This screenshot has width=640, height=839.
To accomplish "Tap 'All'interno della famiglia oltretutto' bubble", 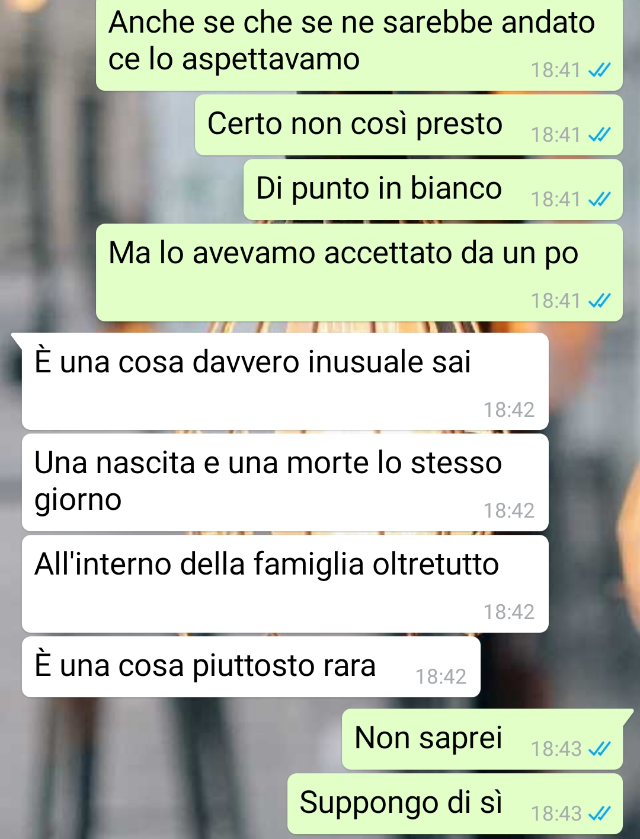I will (285, 584).
